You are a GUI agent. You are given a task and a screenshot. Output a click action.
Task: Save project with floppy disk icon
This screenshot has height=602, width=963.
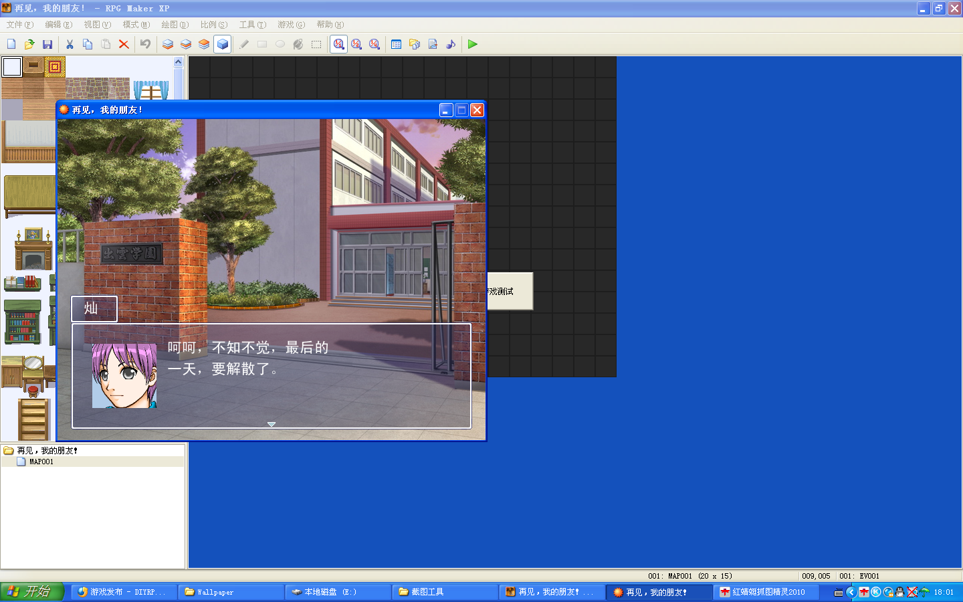pyautogui.click(x=47, y=44)
